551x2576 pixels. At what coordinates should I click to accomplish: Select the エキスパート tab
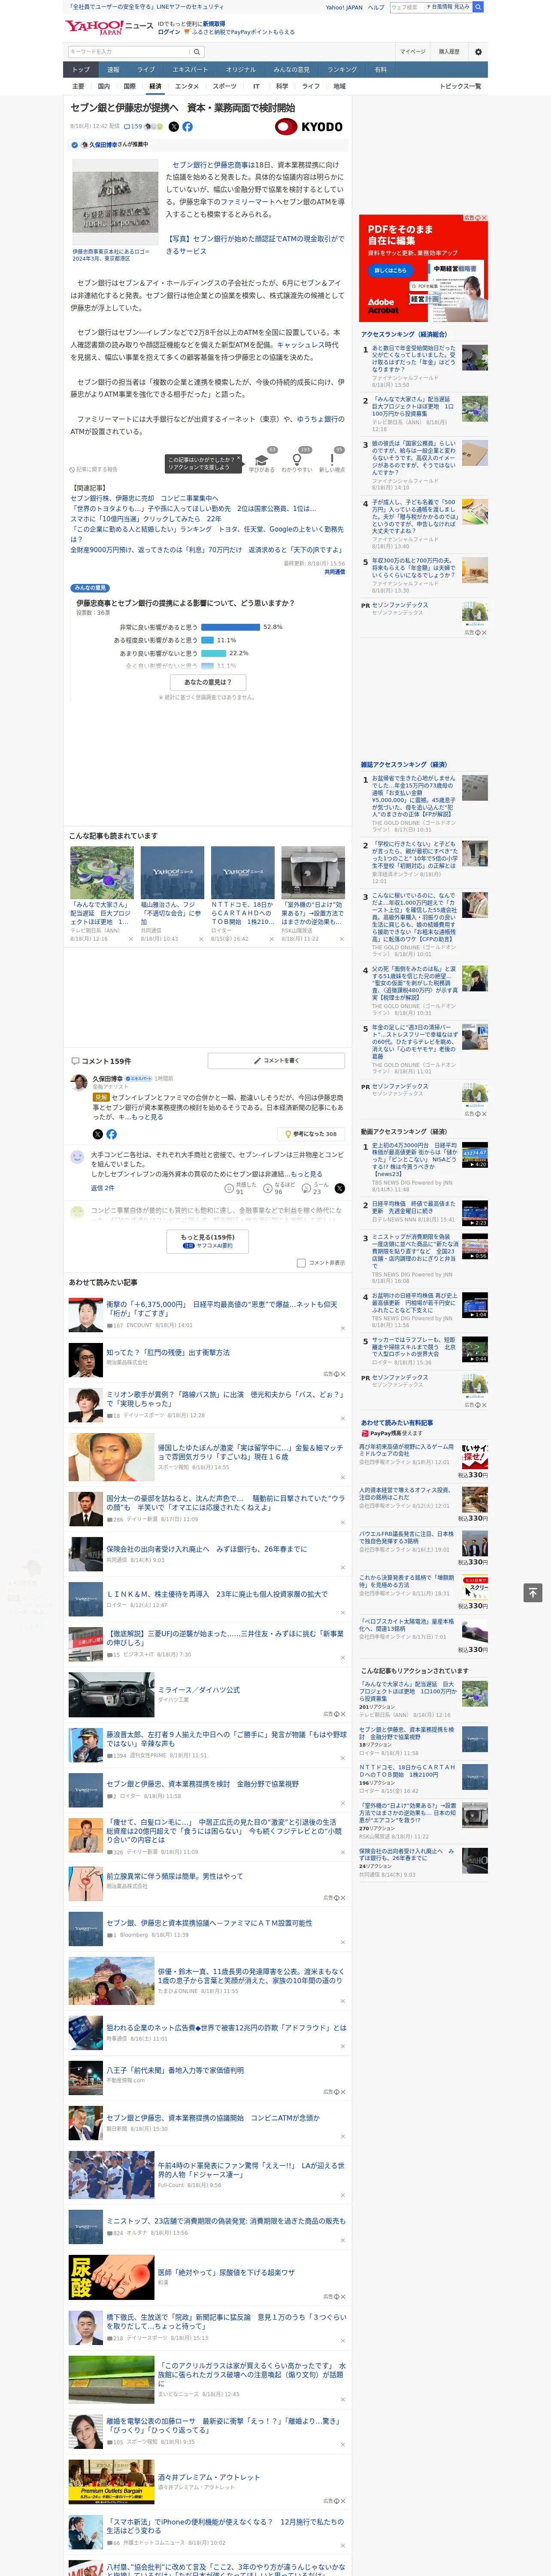click(190, 70)
